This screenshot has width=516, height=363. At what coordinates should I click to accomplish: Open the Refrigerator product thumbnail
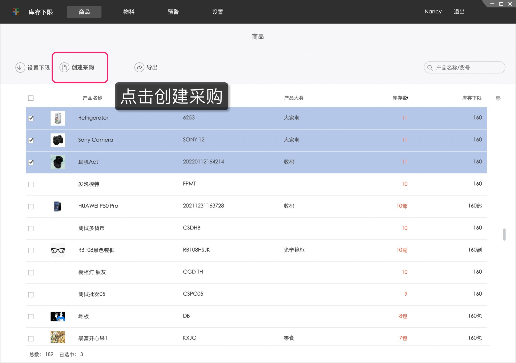tap(58, 118)
